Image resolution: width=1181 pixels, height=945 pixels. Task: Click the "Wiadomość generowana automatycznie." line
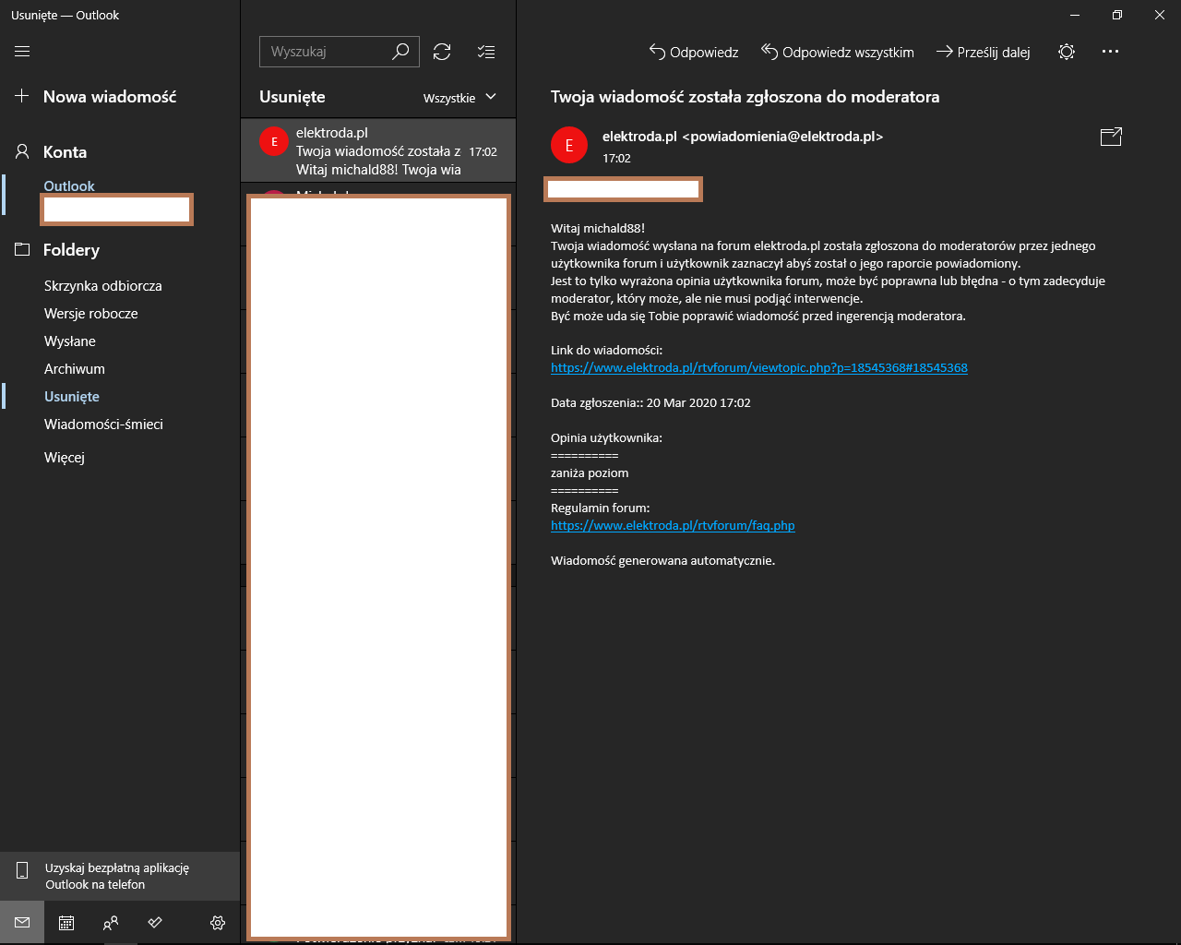662,561
